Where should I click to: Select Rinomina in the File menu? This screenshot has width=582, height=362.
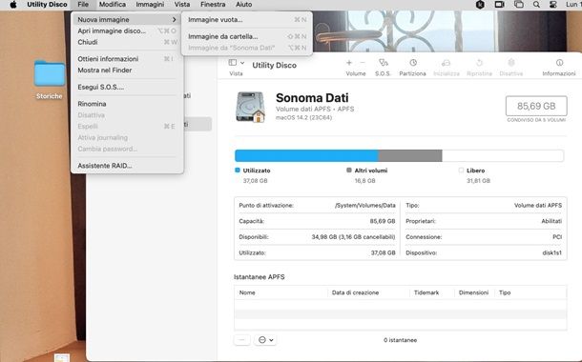127,104
